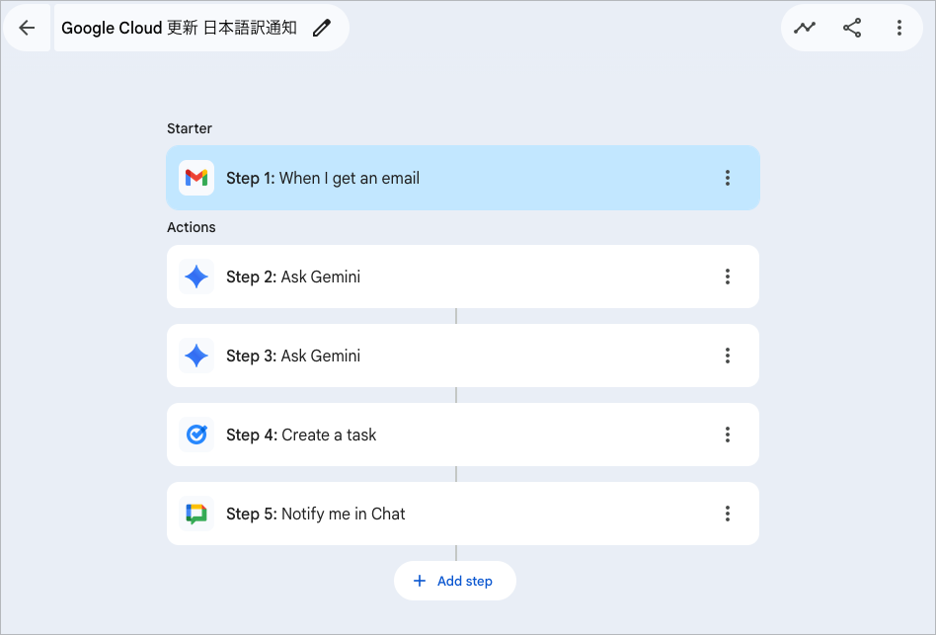Select the Step 4 'Create a task' card
The image size is (936, 635).
[463, 435]
